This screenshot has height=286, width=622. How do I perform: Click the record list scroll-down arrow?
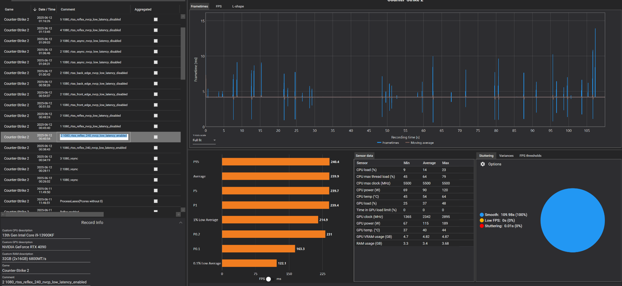tap(183, 210)
